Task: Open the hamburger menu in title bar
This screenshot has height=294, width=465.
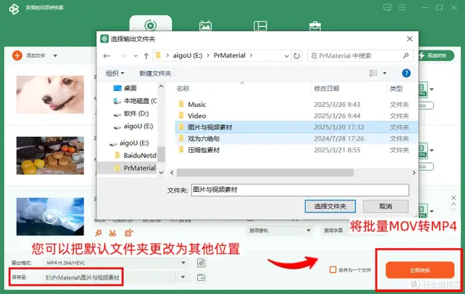Action: tap(402, 7)
